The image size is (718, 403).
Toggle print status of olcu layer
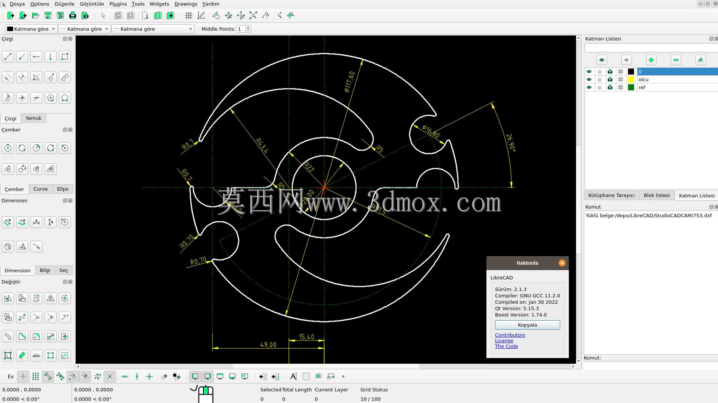click(610, 79)
